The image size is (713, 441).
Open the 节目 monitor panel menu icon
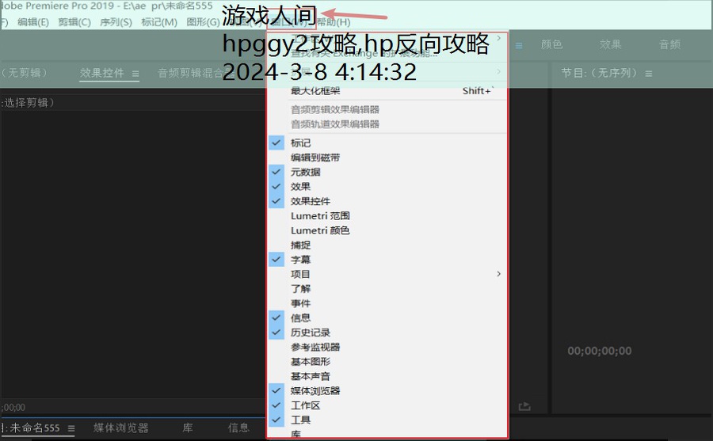click(649, 73)
